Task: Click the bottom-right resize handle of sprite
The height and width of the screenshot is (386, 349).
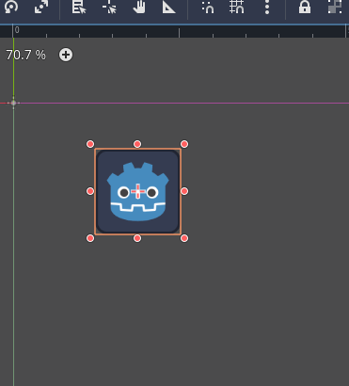Action: click(184, 238)
